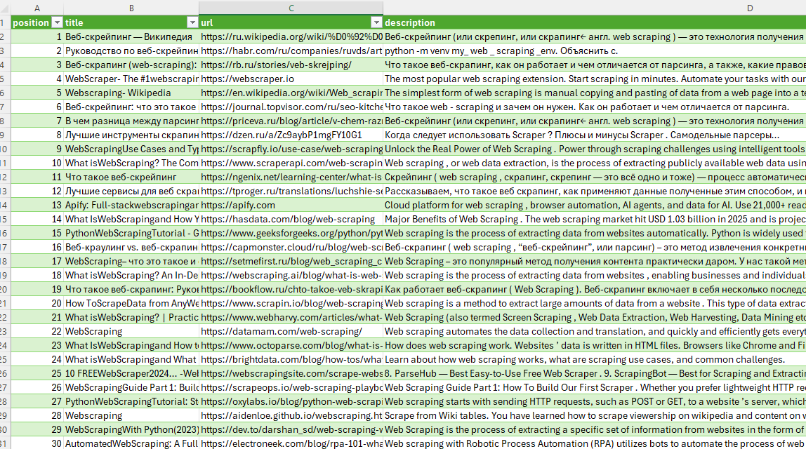Select description 'The most popular web scraping extension'
This screenshot has width=806, height=449.
595,79
